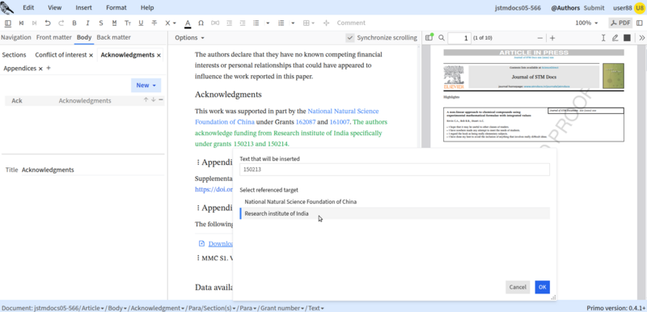Viewport: 647px width, 312px height.
Task: Open the View menu
Action: point(54,8)
